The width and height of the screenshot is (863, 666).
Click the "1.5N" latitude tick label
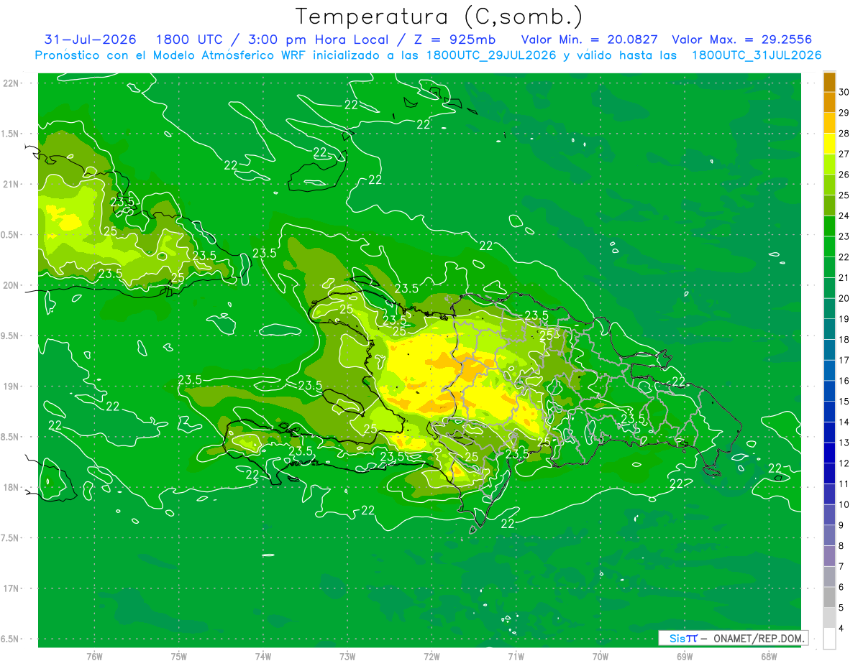pos(11,134)
